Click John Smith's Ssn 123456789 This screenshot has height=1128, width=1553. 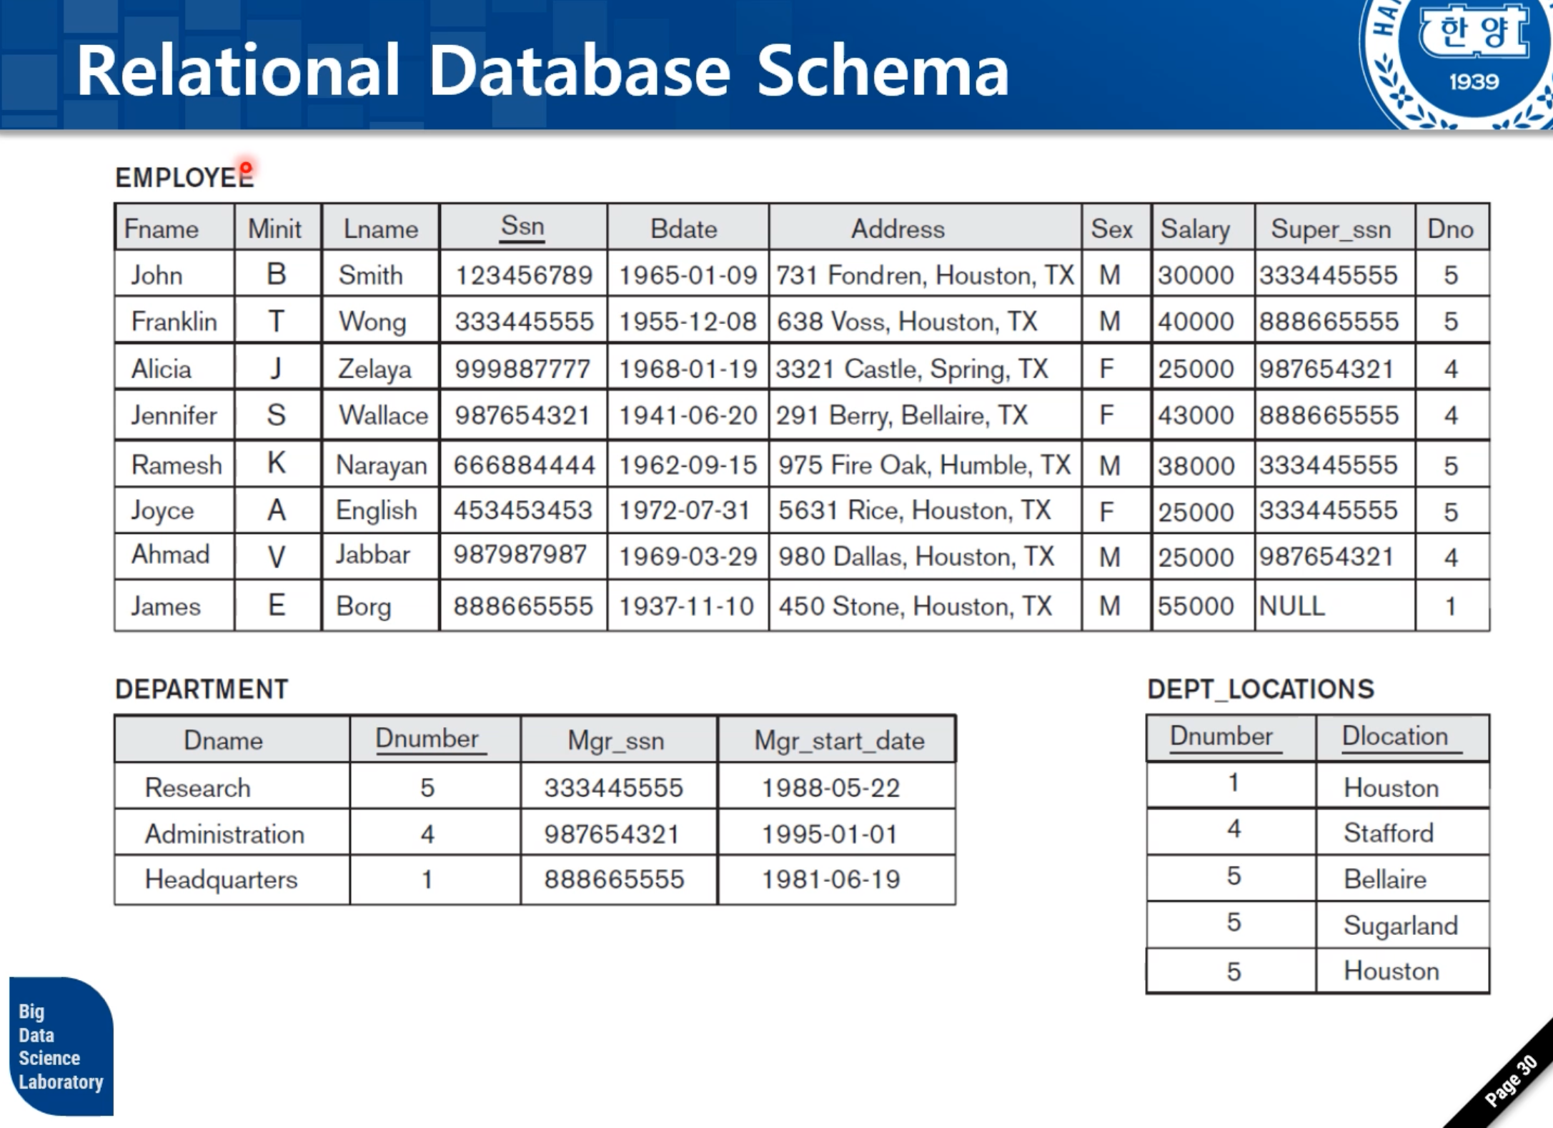(x=524, y=275)
